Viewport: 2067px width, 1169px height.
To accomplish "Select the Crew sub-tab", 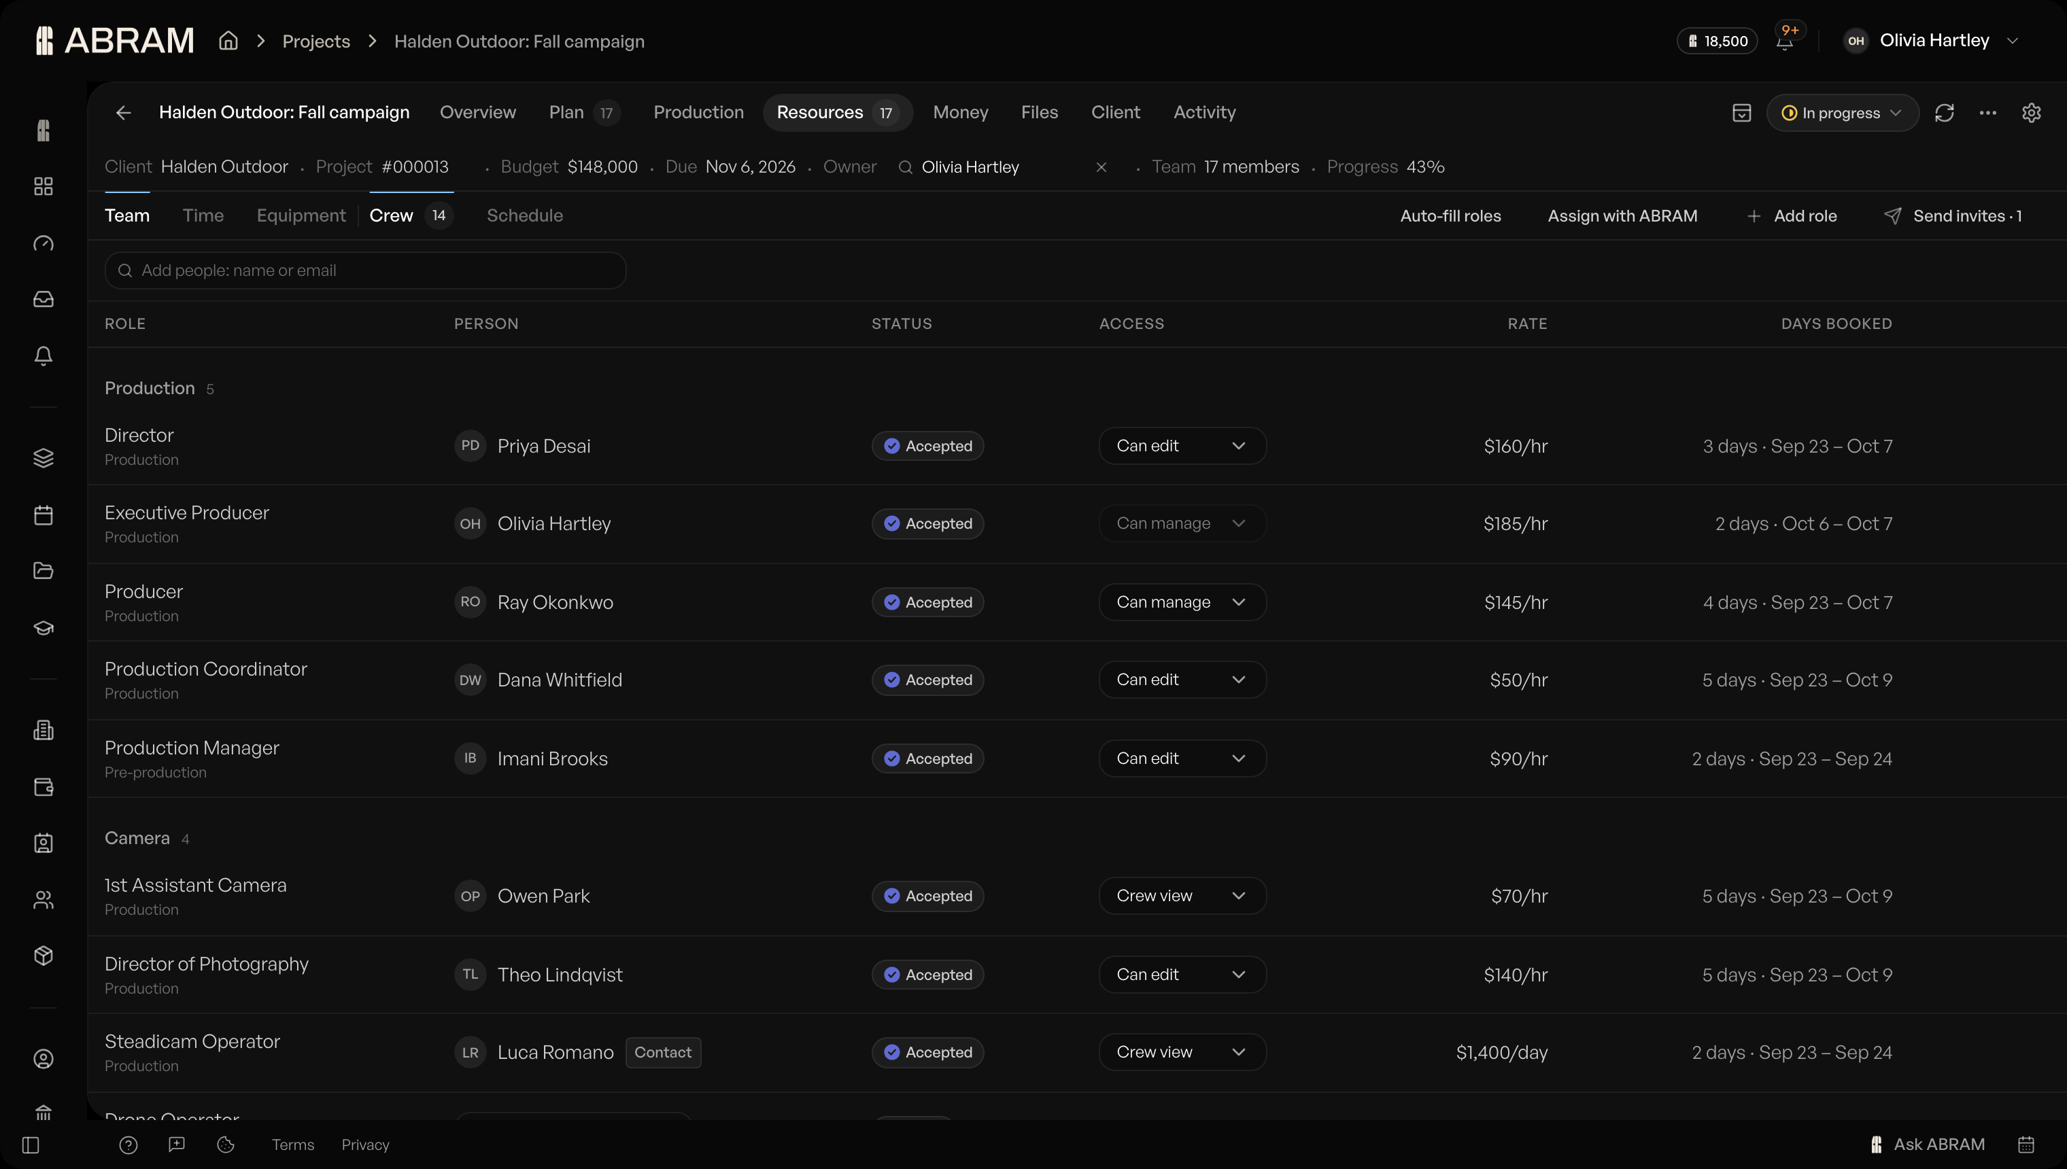I will [411, 216].
